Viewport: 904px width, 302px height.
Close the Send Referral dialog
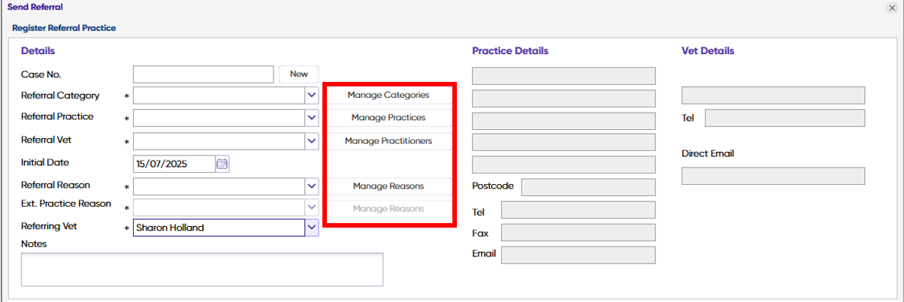[x=891, y=8]
